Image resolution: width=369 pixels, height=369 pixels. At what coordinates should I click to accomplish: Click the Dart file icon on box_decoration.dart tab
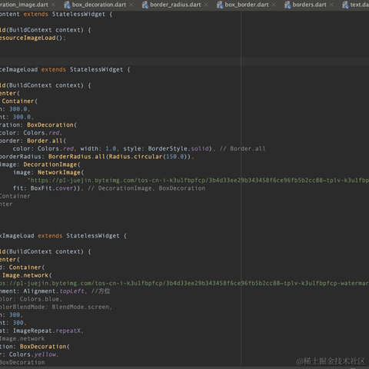pyautogui.click(x=67, y=5)
